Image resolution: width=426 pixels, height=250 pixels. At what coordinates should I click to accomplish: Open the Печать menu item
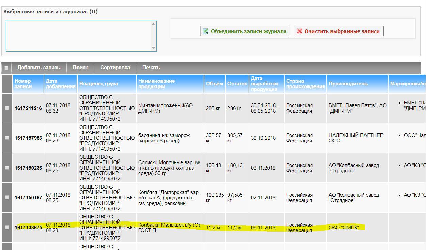click(x=151, y=68)
